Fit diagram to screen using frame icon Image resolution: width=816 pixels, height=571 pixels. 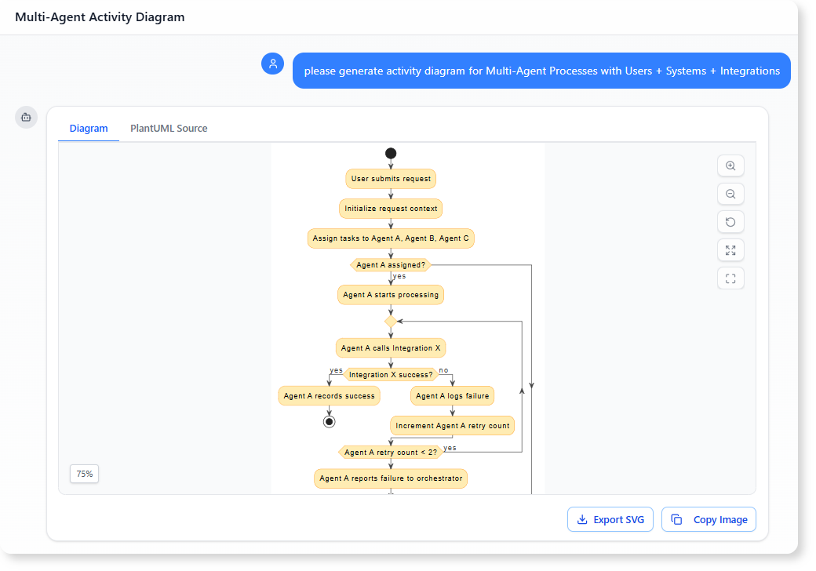click(x=730, y=278)
